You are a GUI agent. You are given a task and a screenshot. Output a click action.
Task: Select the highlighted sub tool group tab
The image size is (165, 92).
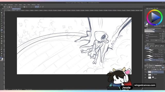pos(147,48)
